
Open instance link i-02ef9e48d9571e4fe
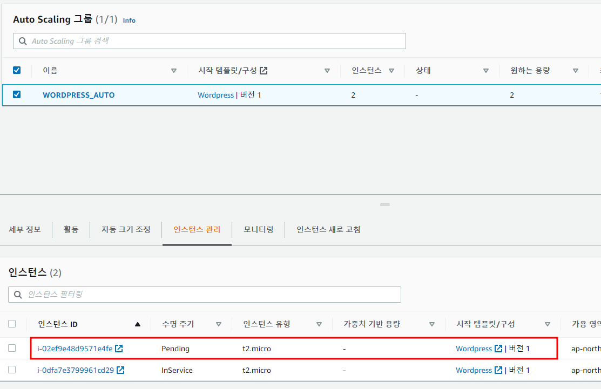(x=75, y=349)
